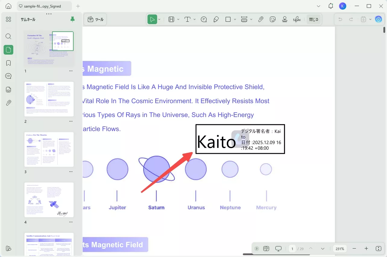This screenshot has height=257, width=387.
Task: Save the document with the save icon
Action: (363, 19)
